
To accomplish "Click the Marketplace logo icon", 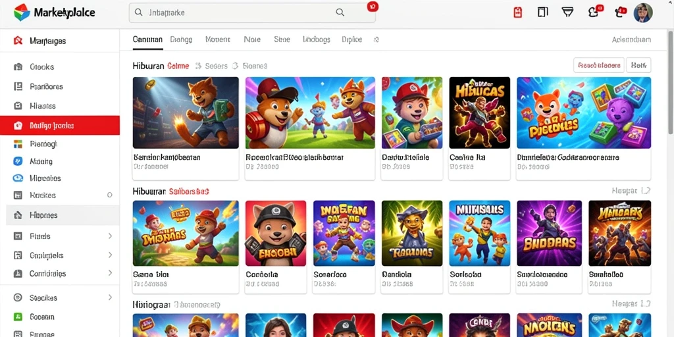I will tap(22, 13).
